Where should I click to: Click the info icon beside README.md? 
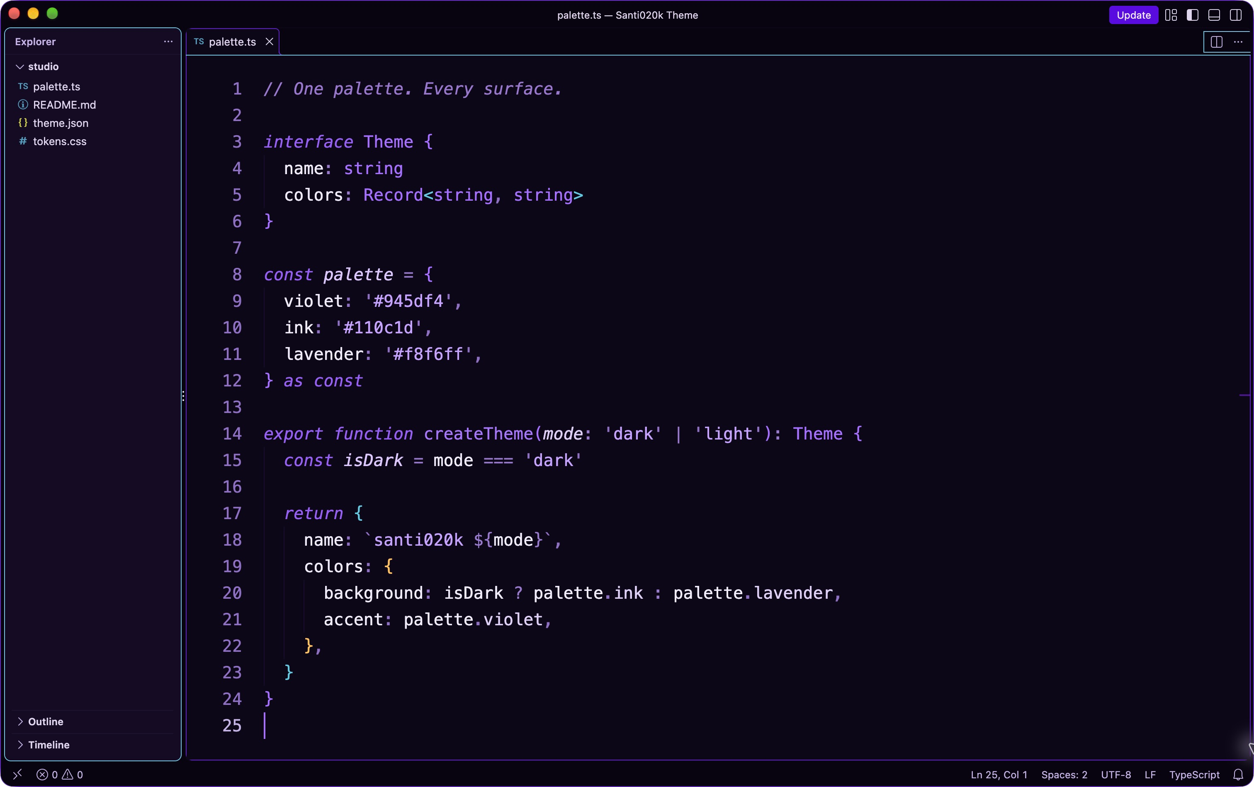tap(23, 104)
